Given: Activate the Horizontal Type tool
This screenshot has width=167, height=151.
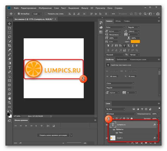Looking at the screenshot, I should 10,68.
